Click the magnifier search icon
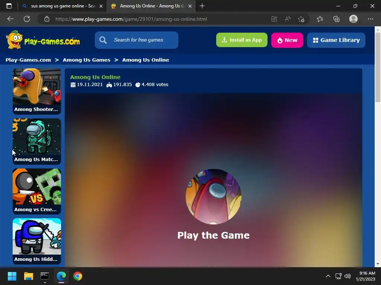This screenshot has width=381, height=285. [103, 40]
